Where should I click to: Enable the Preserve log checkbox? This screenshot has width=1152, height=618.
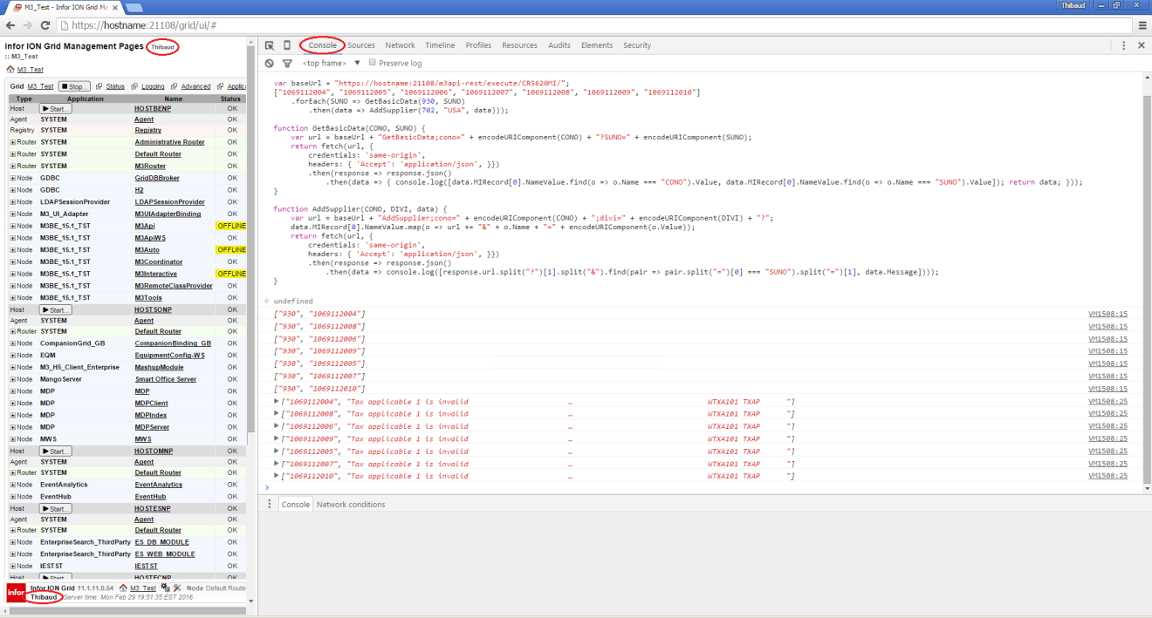point(373,63)
